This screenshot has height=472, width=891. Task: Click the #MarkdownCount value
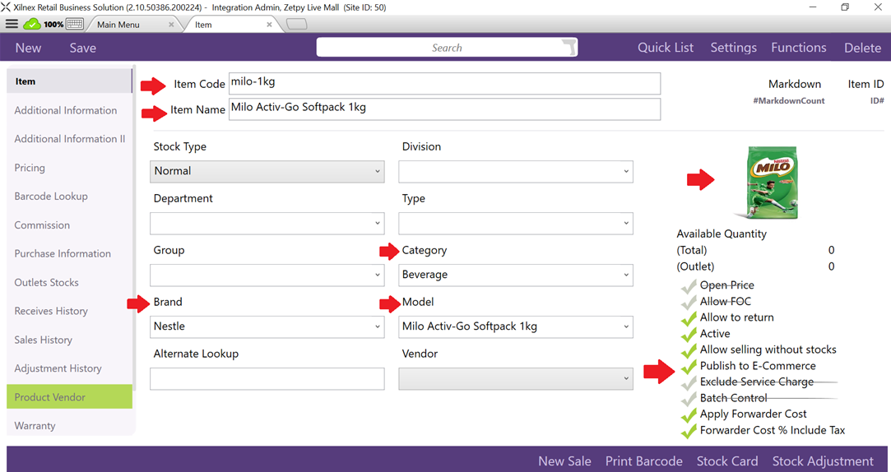(789, 100)
